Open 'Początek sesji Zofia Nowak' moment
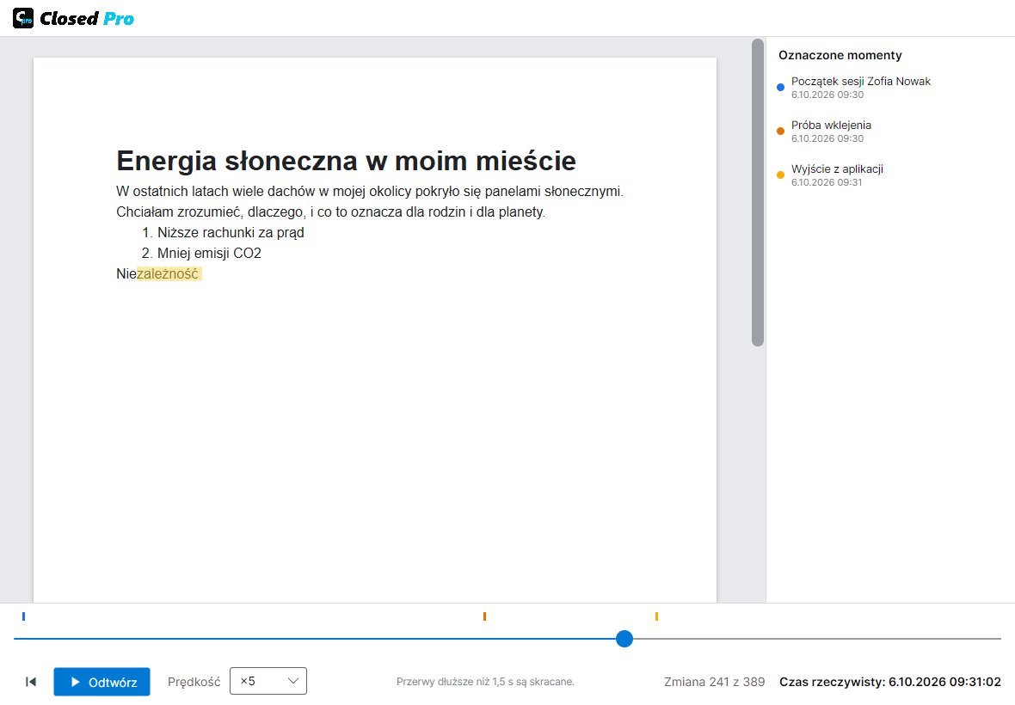 [860, 88]
